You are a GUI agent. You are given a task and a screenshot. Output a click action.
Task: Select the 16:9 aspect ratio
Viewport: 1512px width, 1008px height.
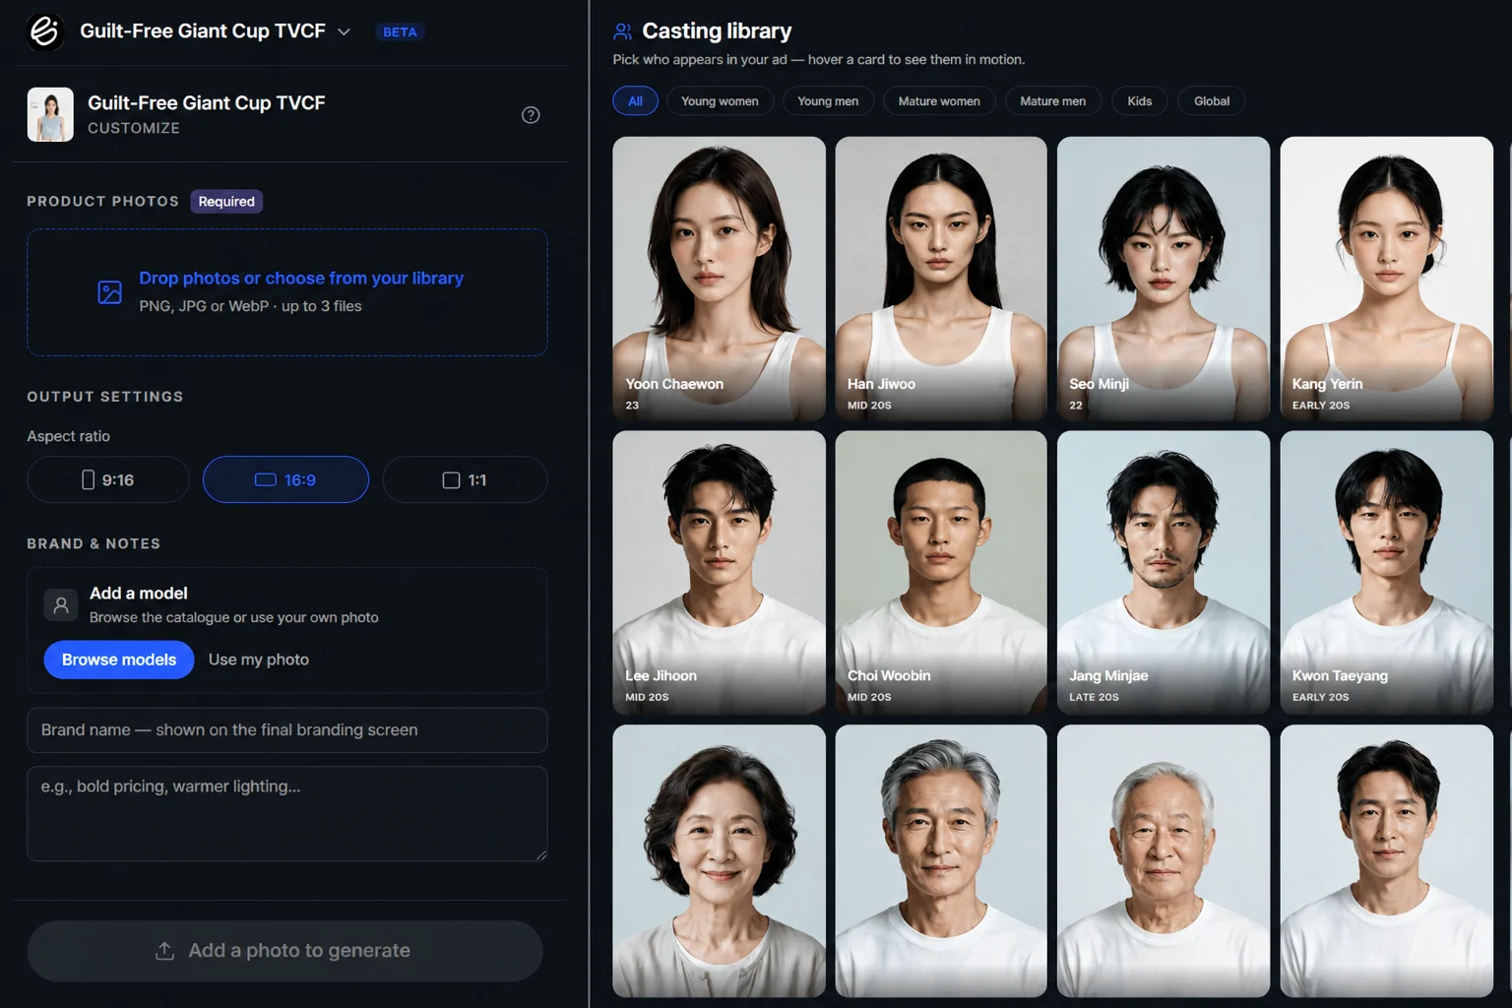click(x=285, y=479)
